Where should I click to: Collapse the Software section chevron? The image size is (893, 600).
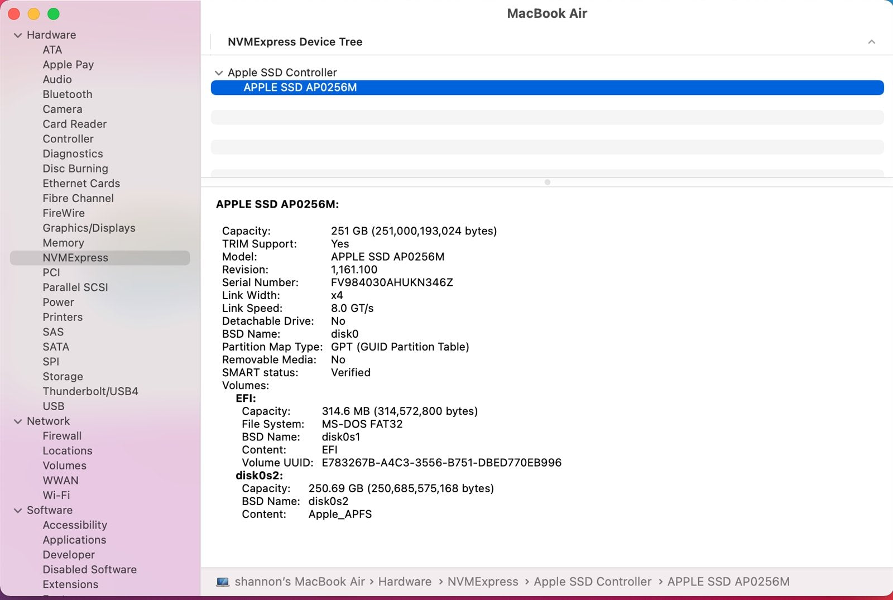pos(18,511)
